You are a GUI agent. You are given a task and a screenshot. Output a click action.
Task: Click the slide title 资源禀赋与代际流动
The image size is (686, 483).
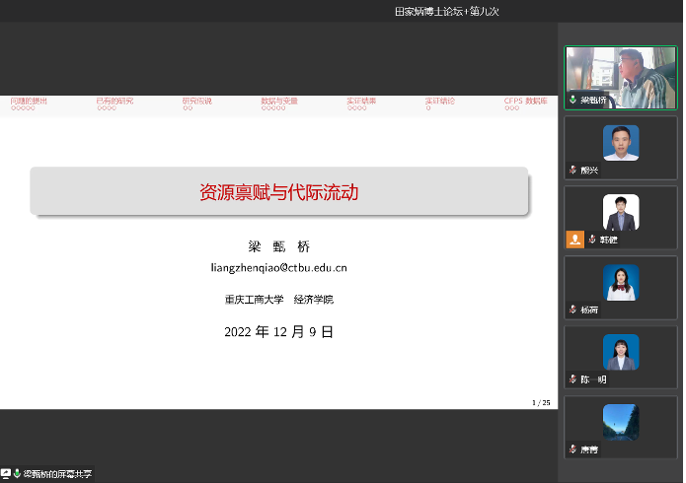click(279, 192)
